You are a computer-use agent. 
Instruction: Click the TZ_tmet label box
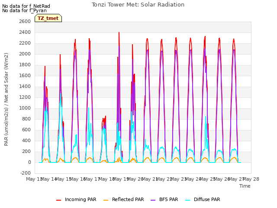coord(48,18)
